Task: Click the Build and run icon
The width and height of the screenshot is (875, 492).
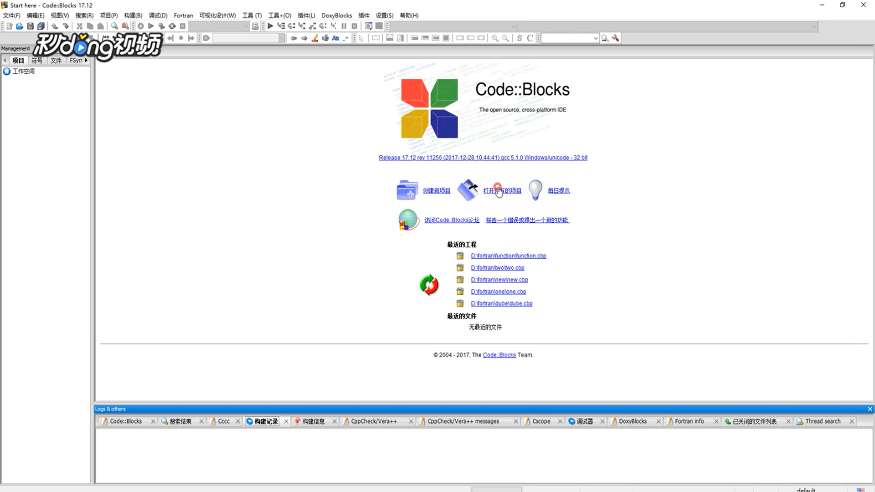Action: click(x=161, y=26)
